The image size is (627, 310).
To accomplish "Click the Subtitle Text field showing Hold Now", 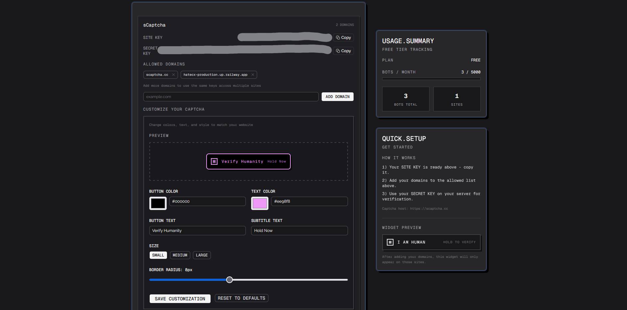I will (x=299, y=230).
